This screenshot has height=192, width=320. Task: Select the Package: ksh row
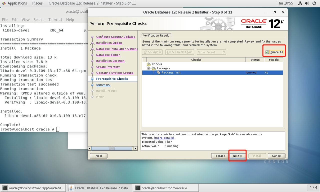pos(212,72)
